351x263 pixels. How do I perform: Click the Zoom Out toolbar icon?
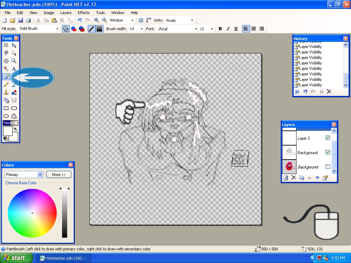[x=104, y=20]
